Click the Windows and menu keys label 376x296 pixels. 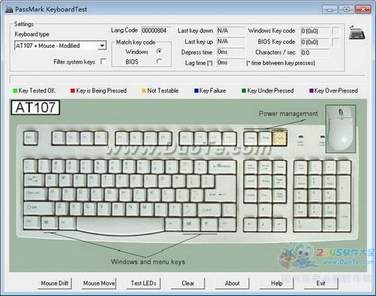148,261
